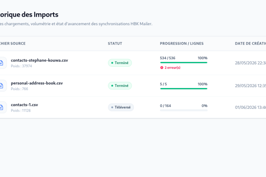Image resolution: width=266 pixels, height=177 pixels.
Task: Click the STATUT column header
Action: tap(115, 43)
